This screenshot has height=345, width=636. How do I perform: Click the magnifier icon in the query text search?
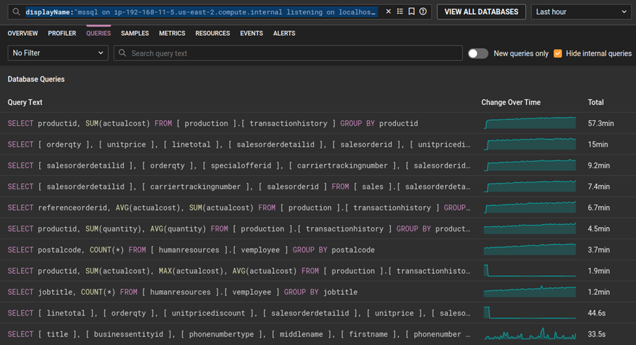[x=122, y=53]
